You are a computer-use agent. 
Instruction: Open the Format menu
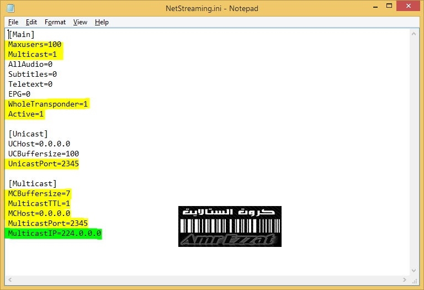pos(55,22)
